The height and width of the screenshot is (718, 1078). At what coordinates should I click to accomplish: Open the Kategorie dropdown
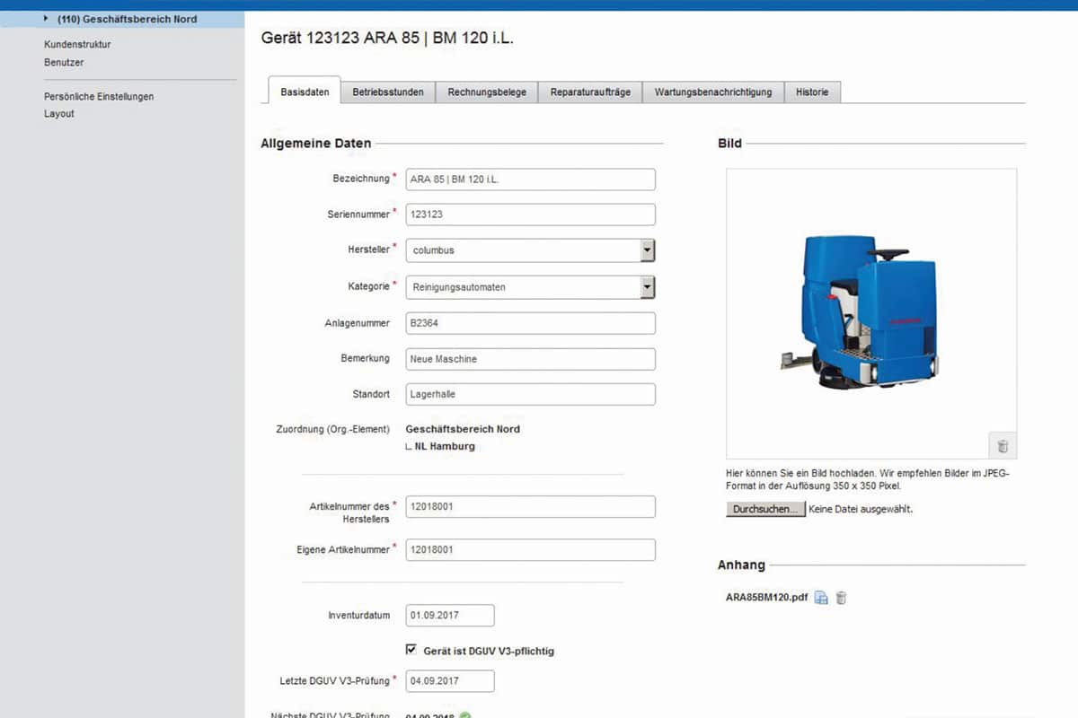tap(647, 287)
